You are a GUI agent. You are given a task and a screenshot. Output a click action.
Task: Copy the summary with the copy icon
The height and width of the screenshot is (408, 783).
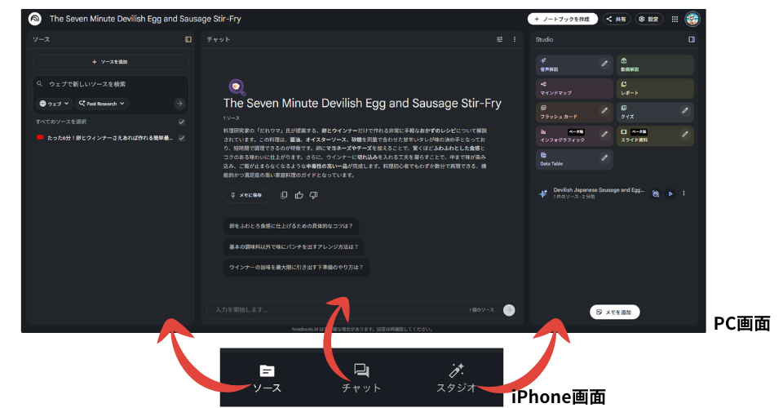[x=284, y=195]
